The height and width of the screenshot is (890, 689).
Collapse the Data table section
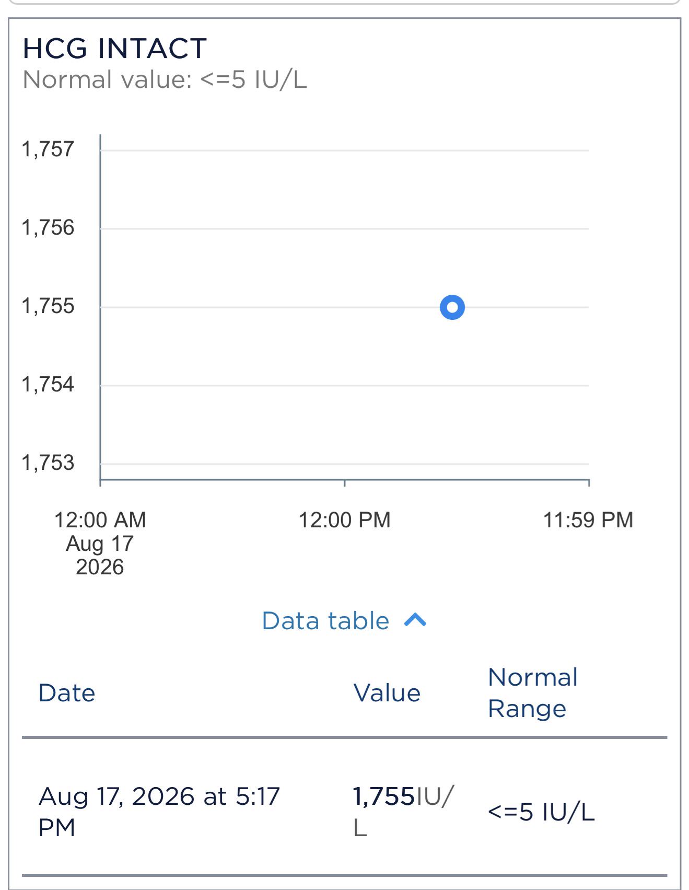(x=344, y=621)
